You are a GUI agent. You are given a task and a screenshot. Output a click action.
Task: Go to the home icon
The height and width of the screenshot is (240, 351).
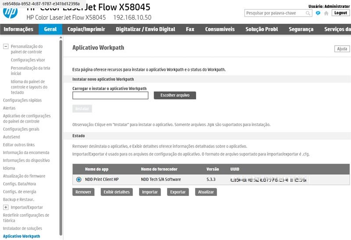point(326,13)
